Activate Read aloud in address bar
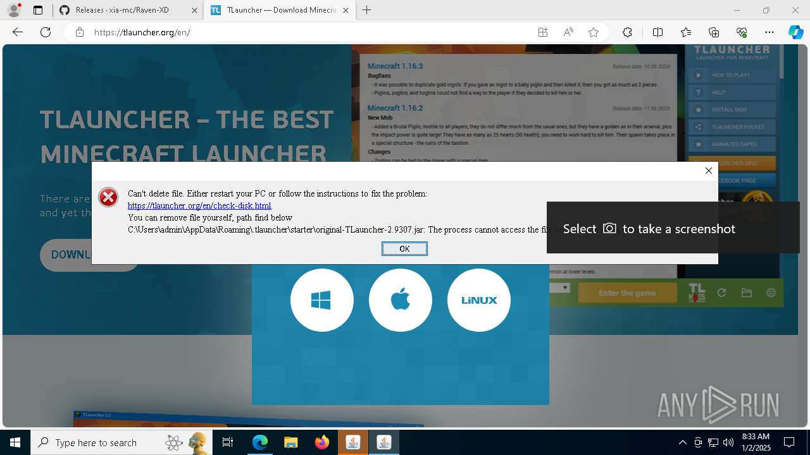 568,32
